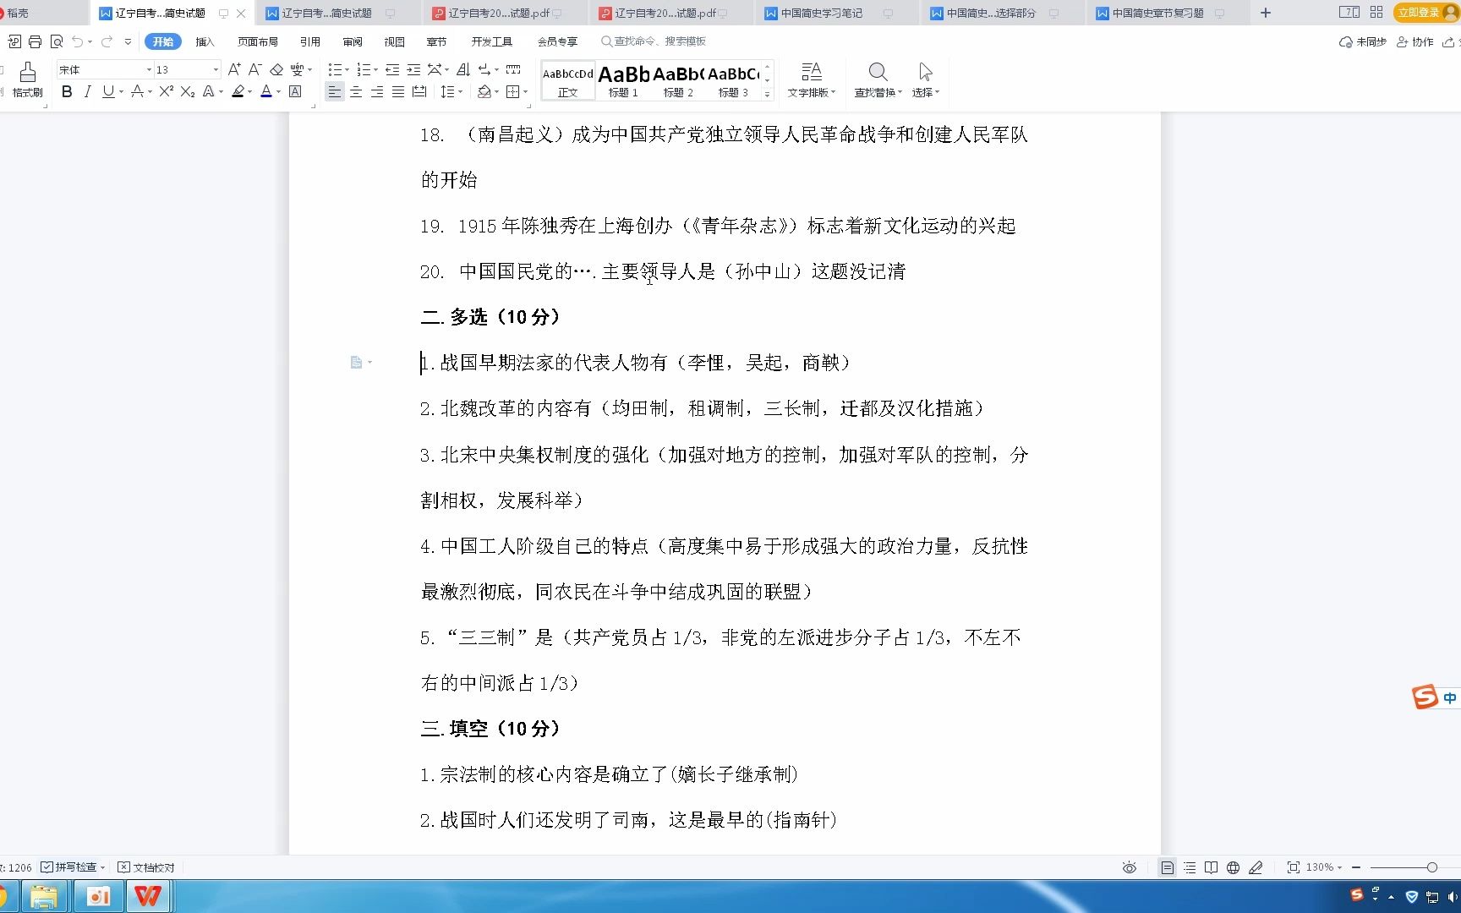Click the paragraph layout marker icon beside line 1
This screenshot has width=1461, height=913.
356,363
